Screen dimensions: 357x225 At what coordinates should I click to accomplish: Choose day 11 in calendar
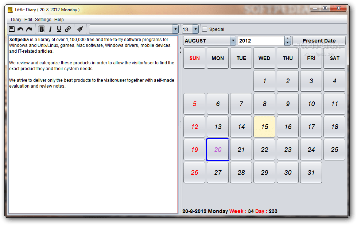[334, 104]
